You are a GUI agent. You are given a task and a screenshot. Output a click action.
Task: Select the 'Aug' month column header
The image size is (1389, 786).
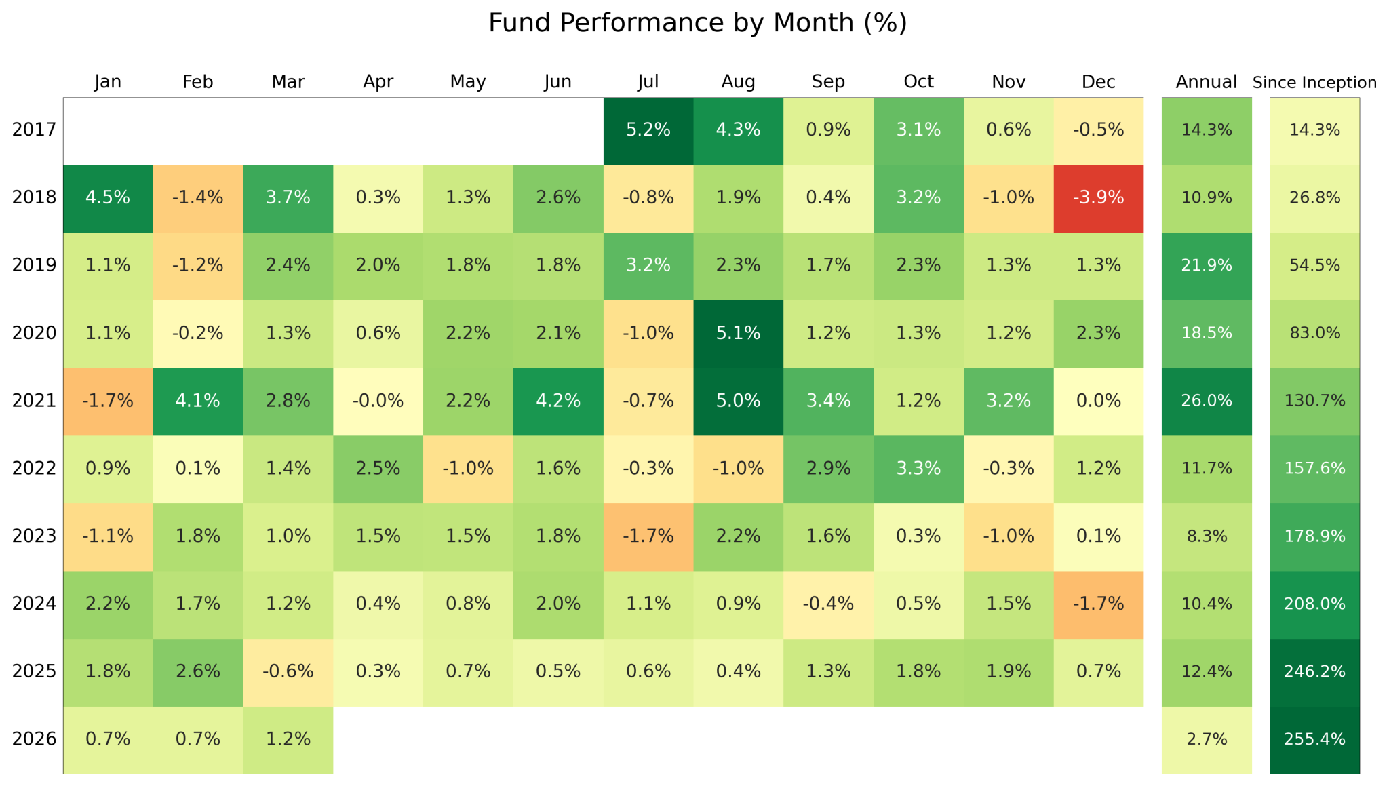pos(738,82)
